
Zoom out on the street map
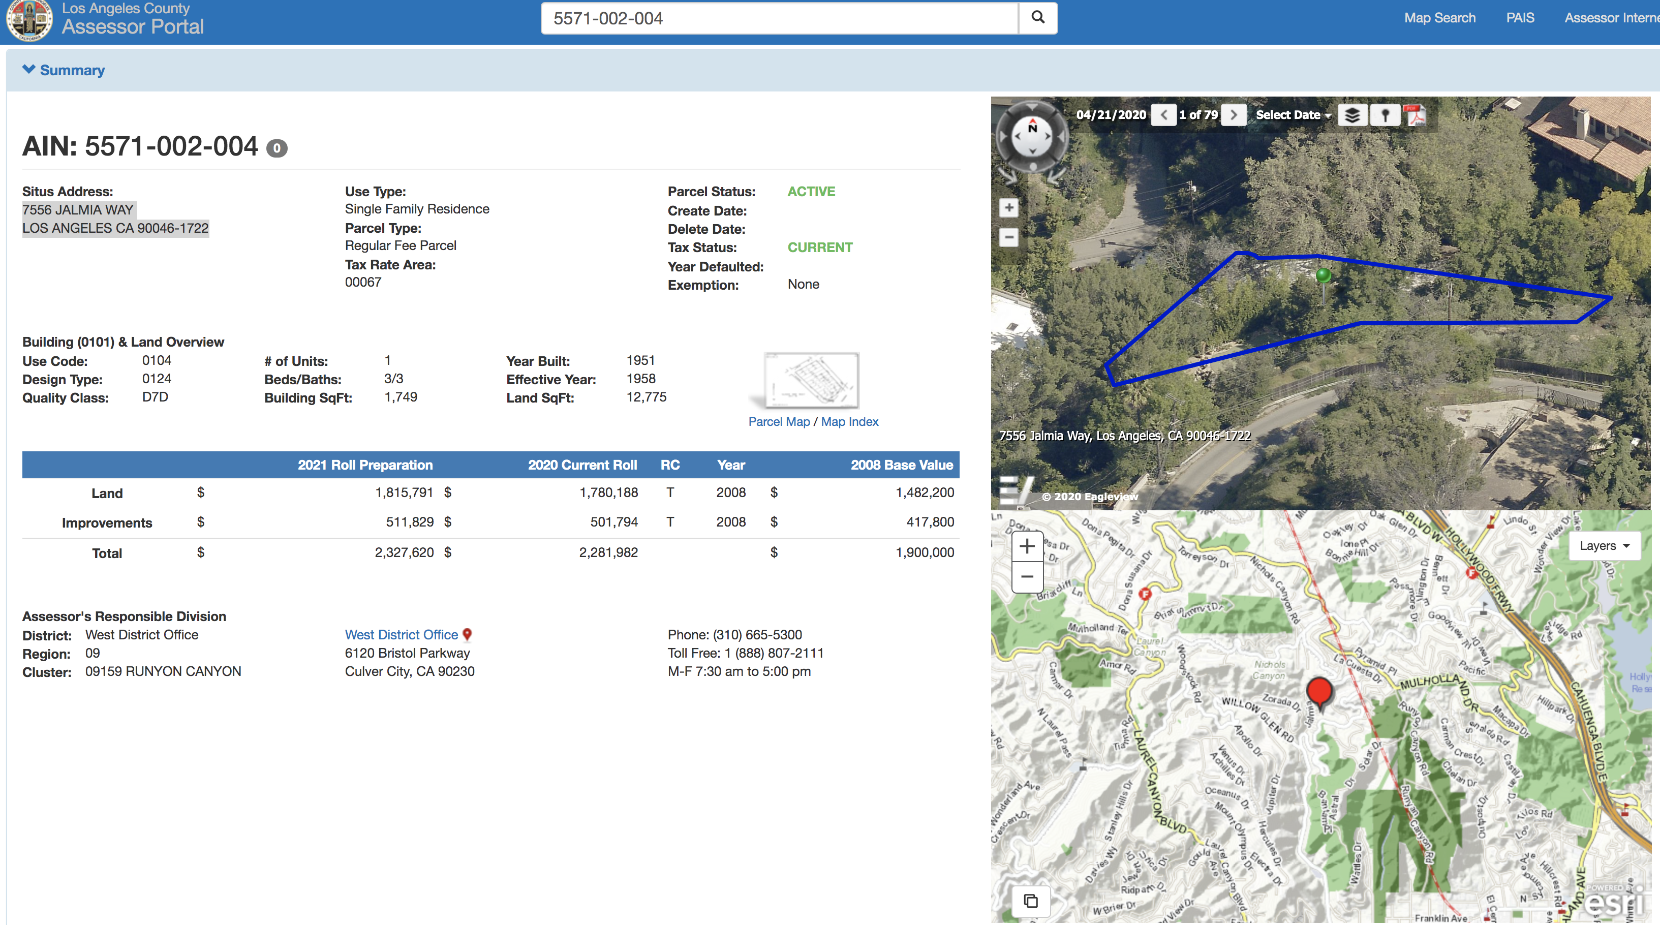tap(1027, 577)
